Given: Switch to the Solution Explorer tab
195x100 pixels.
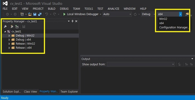Looking at the screenshot, I should [12, 92].
